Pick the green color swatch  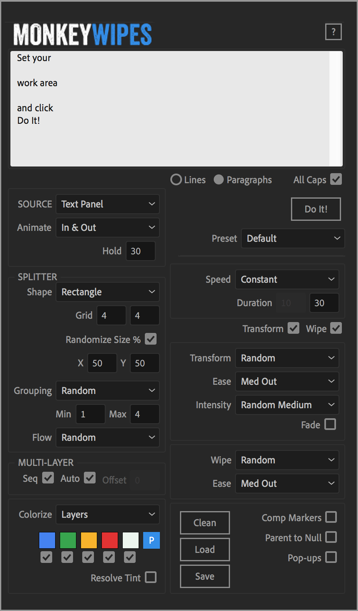68,540
